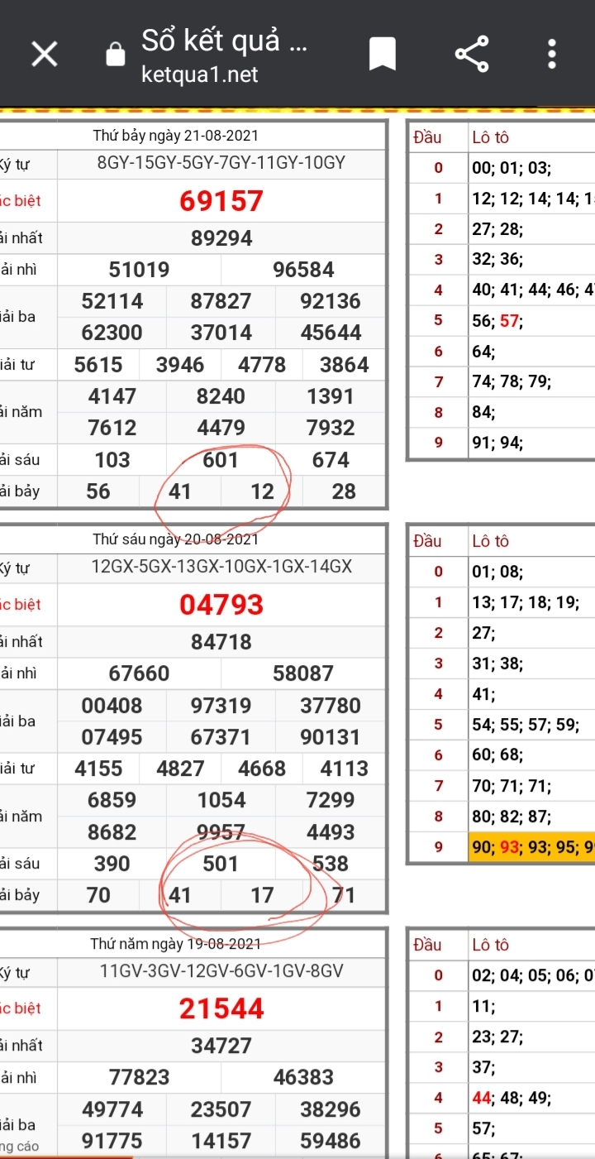This screenshot has height=1159, width=595.
Task: Tap seventh prize number 70
Action: pyautogui.click(x=98, y=895)
